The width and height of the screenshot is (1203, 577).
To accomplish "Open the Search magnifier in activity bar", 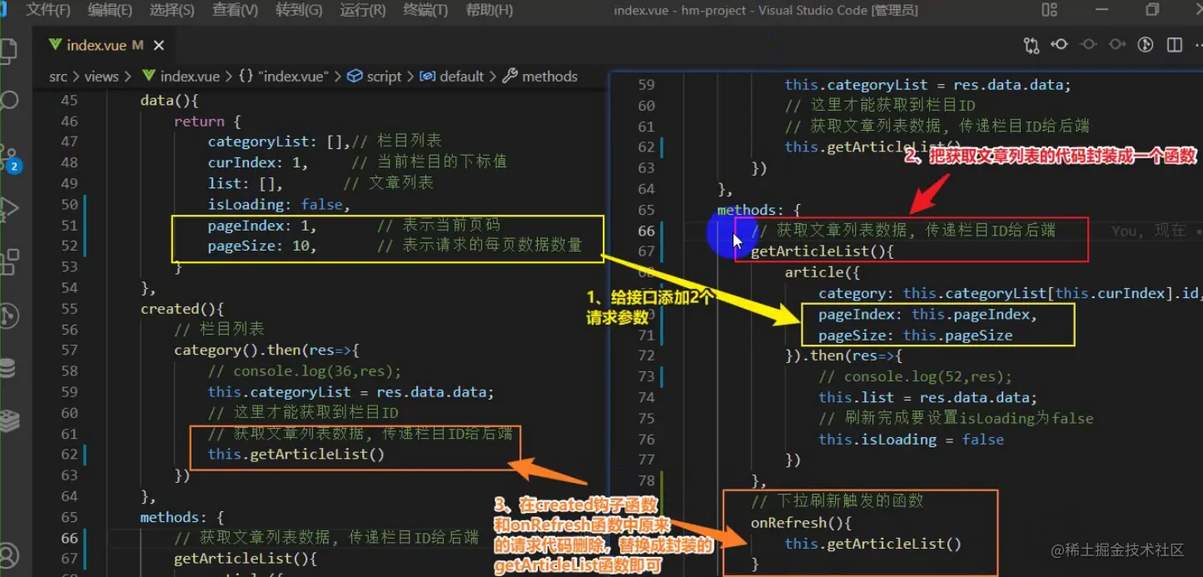I will tap(8, 102).
